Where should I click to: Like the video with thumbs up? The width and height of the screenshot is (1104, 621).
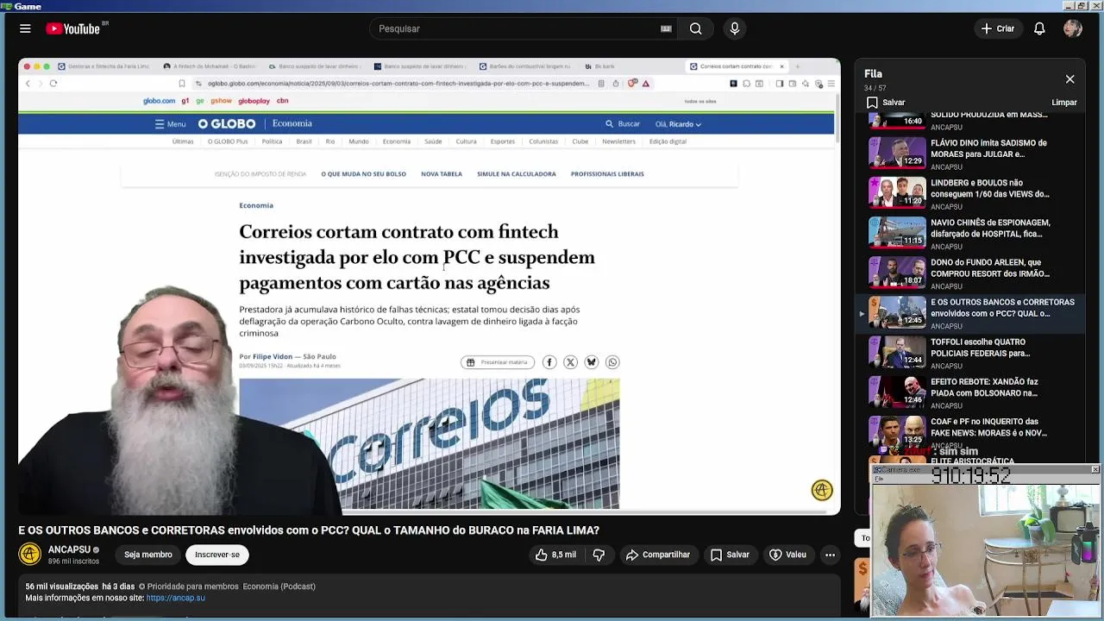coord(555,555)
